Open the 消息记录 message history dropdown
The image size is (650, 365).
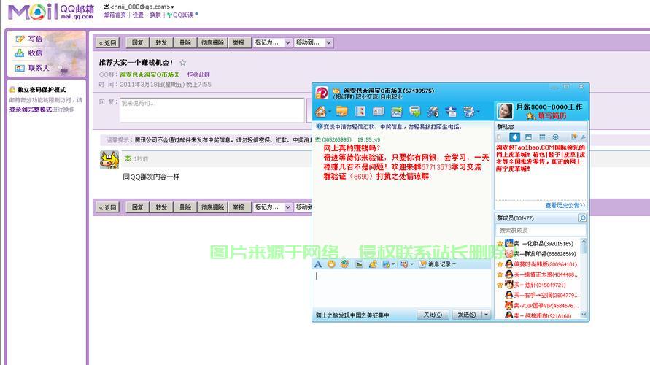coord(438,264)
